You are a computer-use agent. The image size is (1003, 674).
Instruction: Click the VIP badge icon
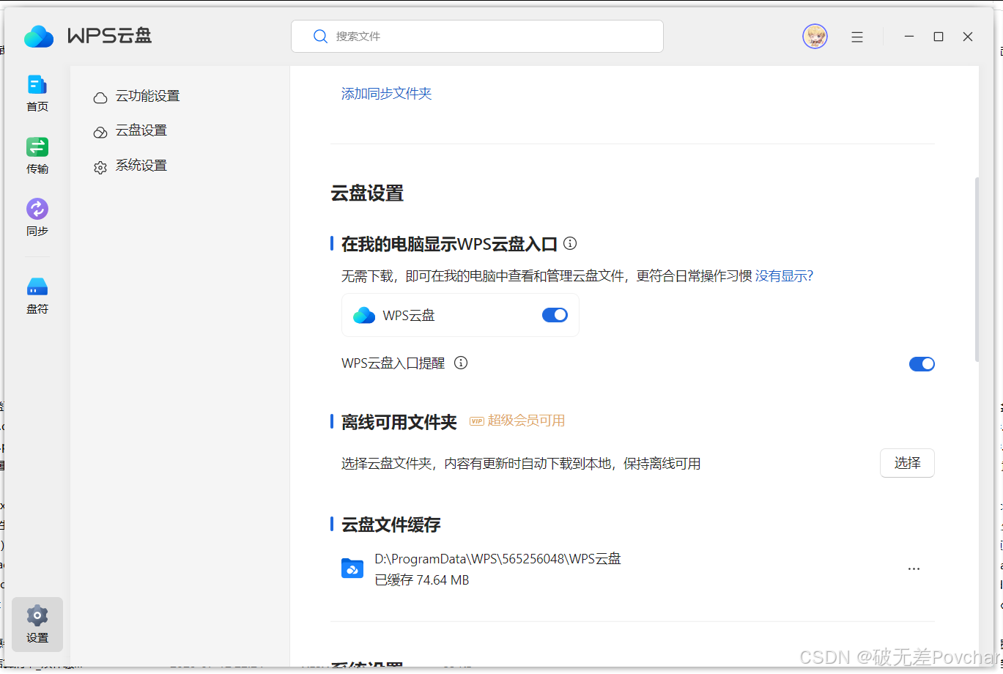(477, 421)
